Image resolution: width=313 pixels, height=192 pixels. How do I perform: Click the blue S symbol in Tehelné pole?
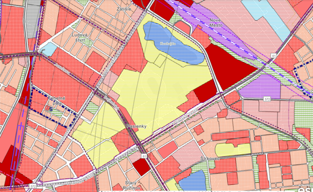51,109
